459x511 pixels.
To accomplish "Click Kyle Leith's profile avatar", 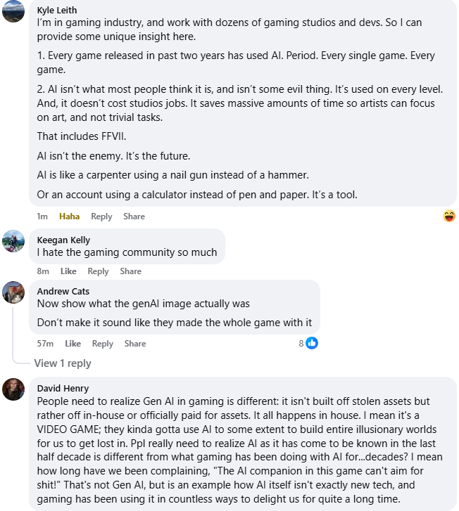I will (14, 11).
